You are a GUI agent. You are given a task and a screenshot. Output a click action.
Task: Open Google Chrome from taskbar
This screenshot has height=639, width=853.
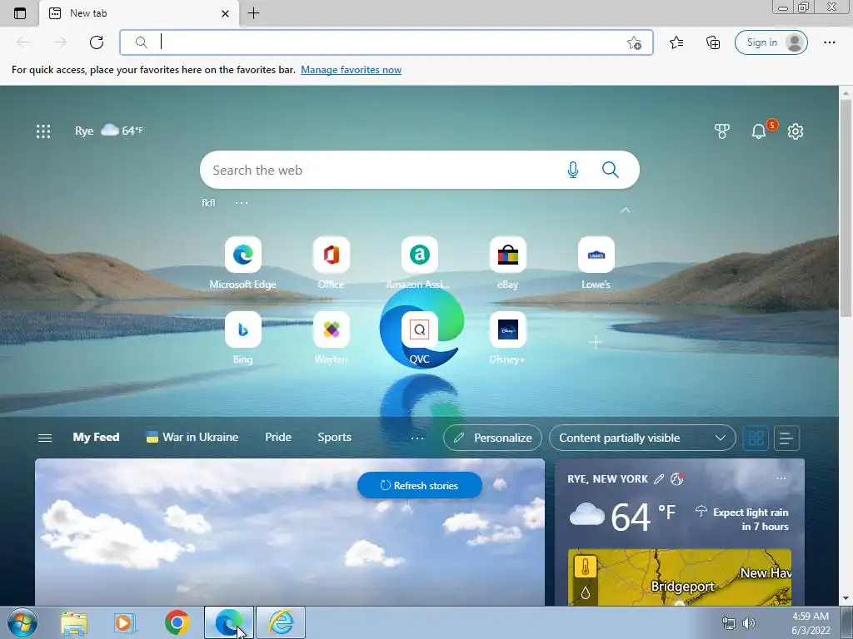pyautogui.click(x=177, y=622)
